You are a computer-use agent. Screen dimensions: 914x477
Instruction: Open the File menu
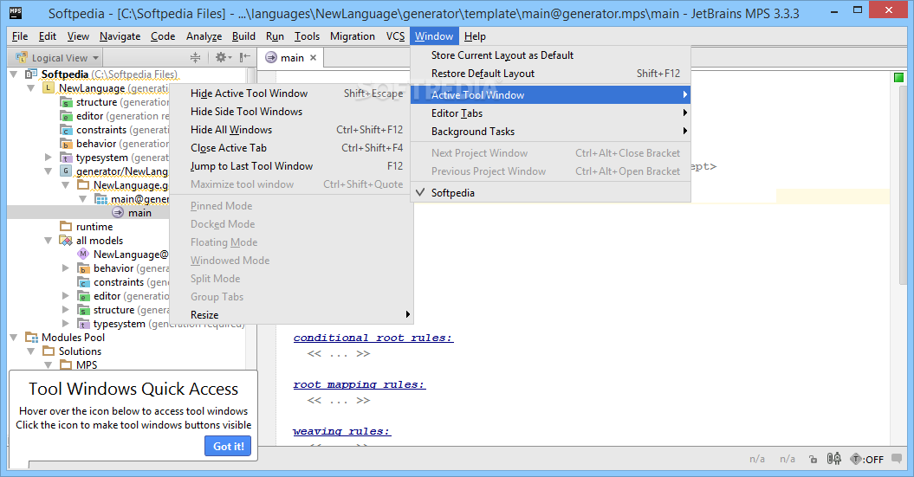pos(20,36)
